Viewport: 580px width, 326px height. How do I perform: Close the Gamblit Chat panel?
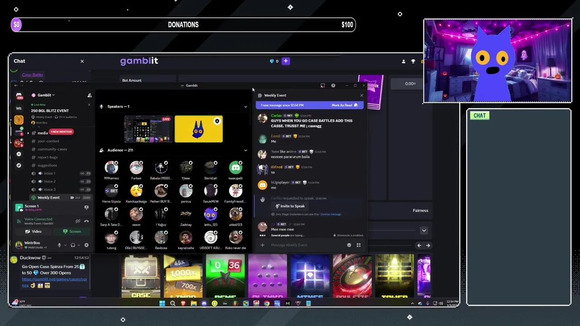82,61
